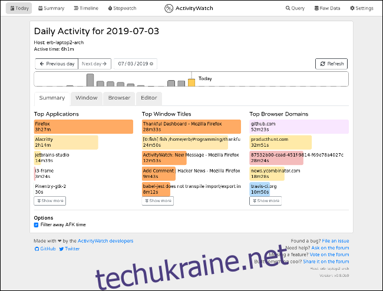The image size is (383, 291).
Task: Click the date field 07/03/2019
Action: click(136, 64)
